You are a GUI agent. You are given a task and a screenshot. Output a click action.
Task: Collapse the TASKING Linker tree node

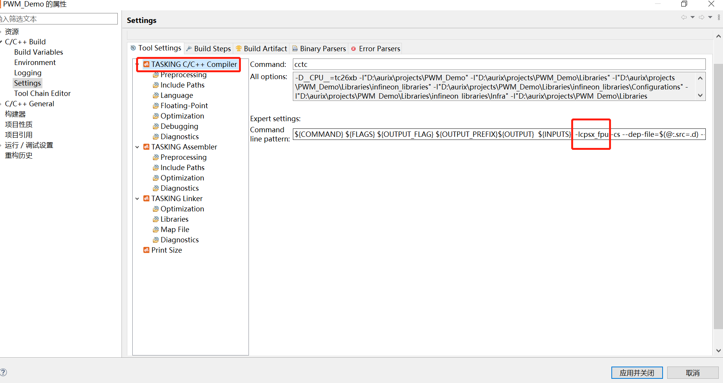(x=137, y=198)
